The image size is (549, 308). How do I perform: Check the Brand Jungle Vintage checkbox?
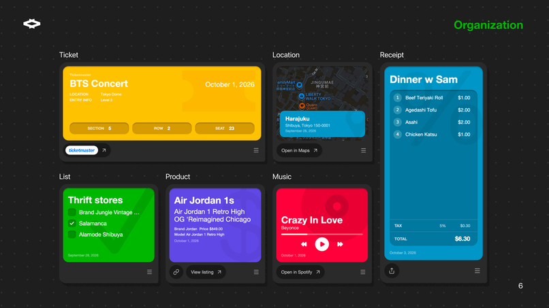[x=72, y=212]
